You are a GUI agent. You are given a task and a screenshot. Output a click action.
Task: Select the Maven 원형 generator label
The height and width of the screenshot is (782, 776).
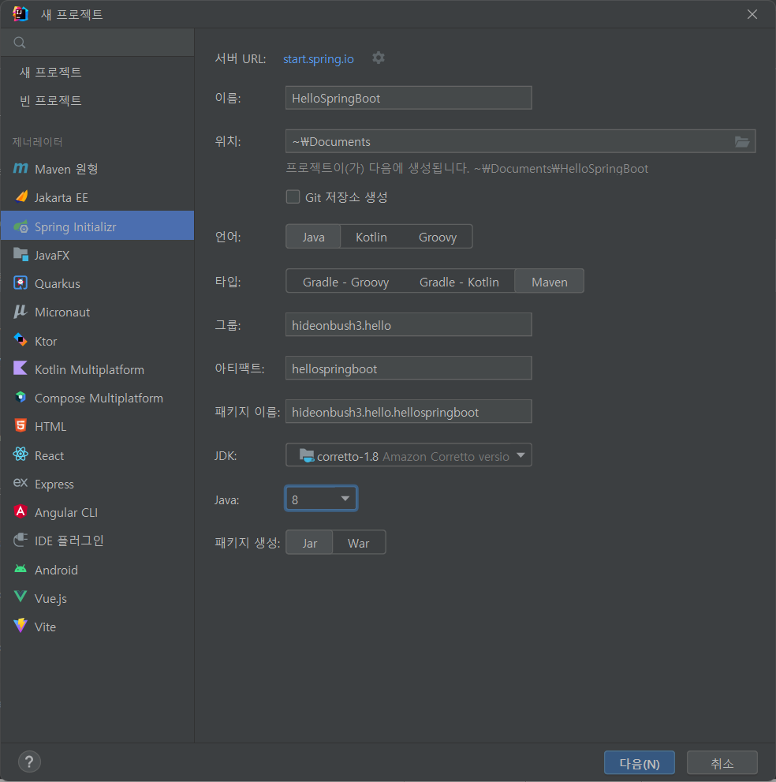coord(66,169)
